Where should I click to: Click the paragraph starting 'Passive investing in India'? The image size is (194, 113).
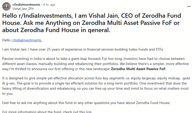pos(95,64)
